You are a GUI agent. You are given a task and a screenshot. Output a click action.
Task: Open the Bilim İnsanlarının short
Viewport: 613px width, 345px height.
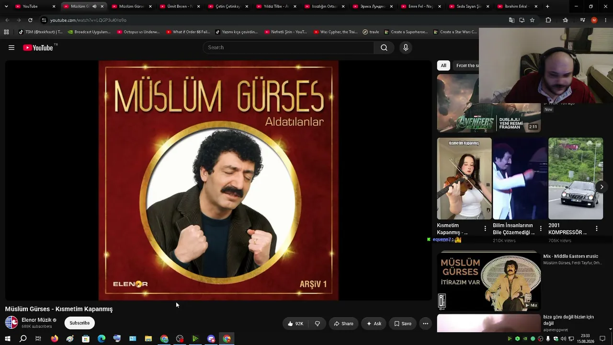pyautogui.click(x=520, y=179)
